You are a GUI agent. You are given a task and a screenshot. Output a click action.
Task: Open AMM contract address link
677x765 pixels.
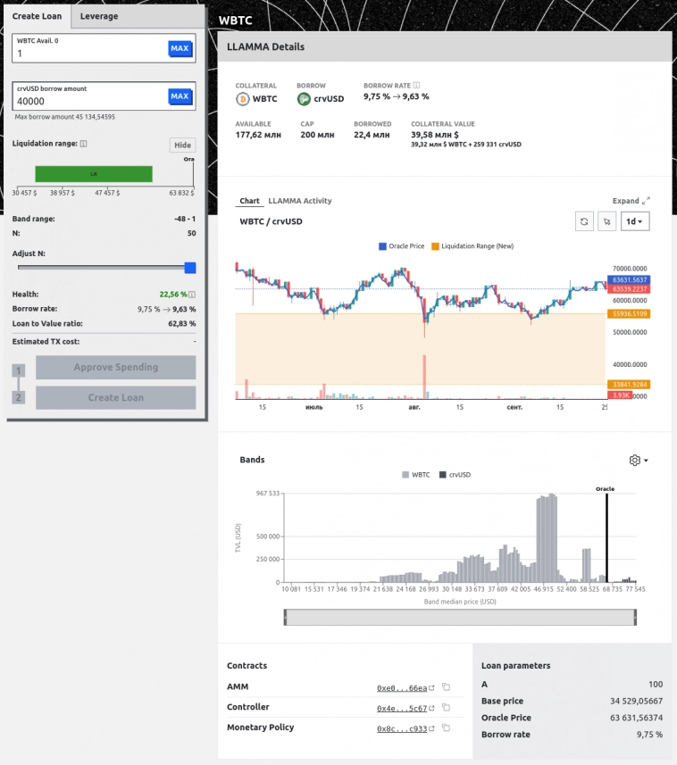click(x=405, y=688)
